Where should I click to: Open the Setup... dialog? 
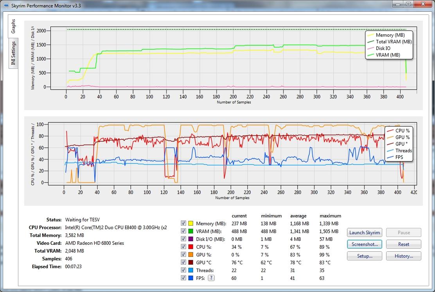[365, 256]
